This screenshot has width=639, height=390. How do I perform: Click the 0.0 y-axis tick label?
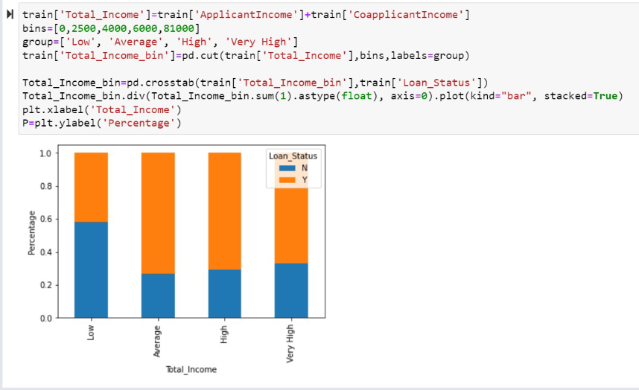point(45,319)
